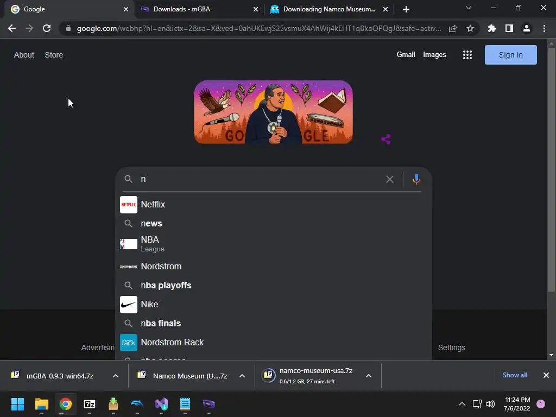
Task: Open the Notepad taskbar icon
Action: point(185,404)
